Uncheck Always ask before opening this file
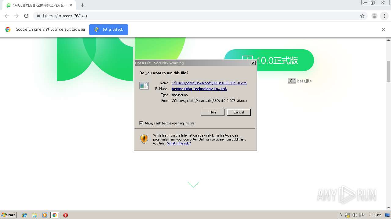391x219 pixels. tap(141, 123)
